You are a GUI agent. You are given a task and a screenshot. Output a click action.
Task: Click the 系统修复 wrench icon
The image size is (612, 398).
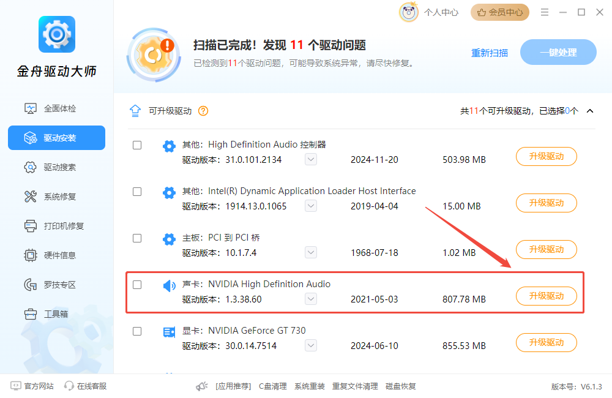(31, 197)
